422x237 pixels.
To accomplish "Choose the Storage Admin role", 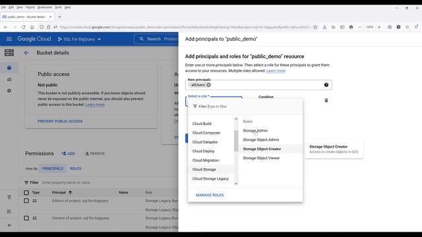I will [x=255, y=130].
